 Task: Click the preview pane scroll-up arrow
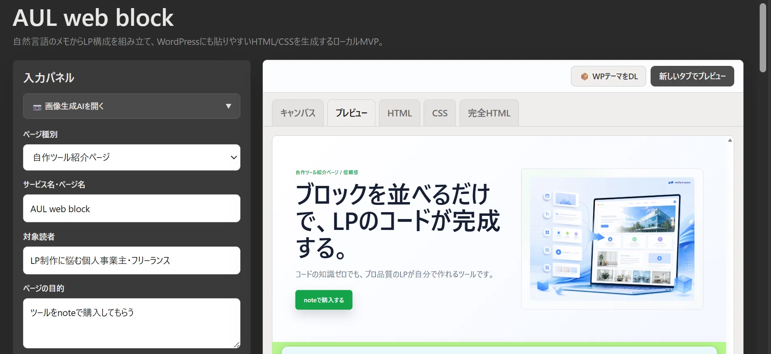click(730, 140)
